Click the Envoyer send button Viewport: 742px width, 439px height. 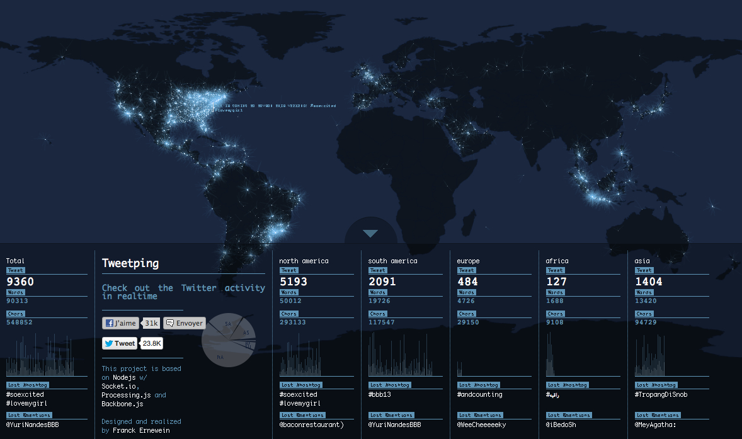pyautogui.click(x=185, y=323)
